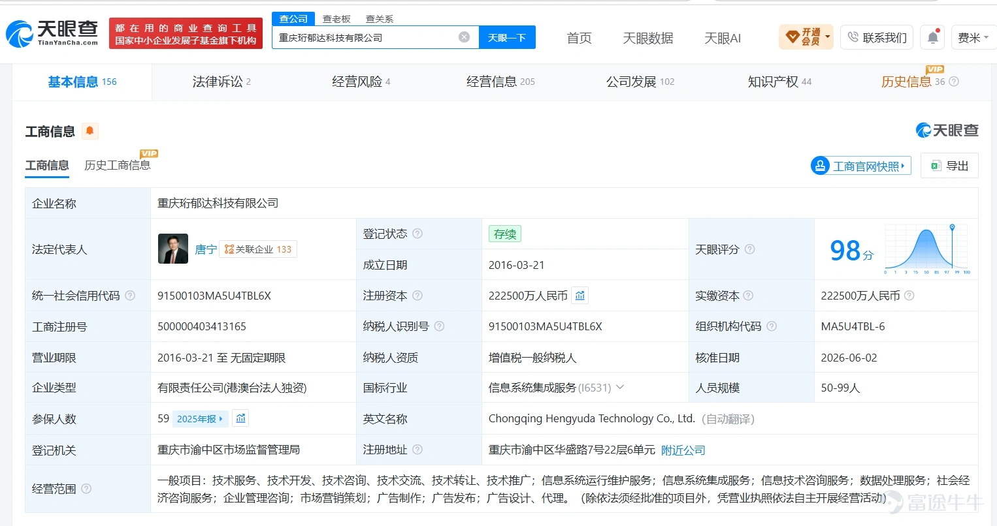Click the 联系我们 contact button

[x=877, y=37]
